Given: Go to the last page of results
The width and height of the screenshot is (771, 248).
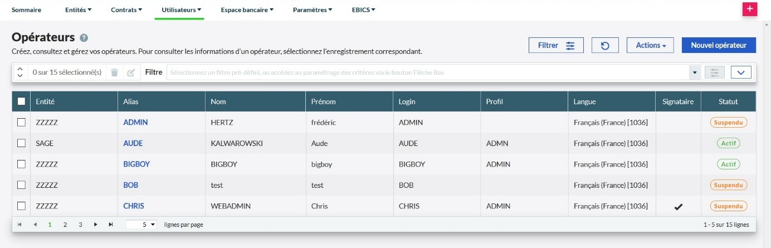Looking at the screenshot, I should [x=110, y=225].
